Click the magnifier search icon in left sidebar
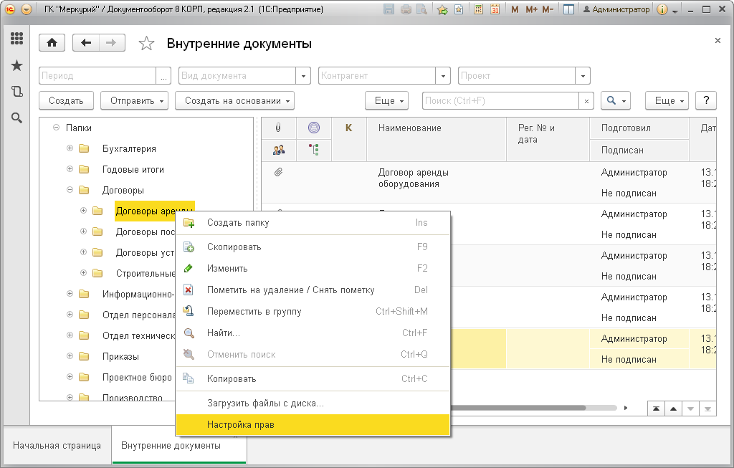The image size is (734, 468). [x=17, y=118]
